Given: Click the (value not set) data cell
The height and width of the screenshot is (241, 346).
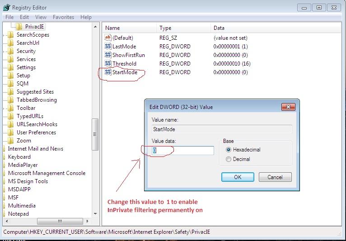Looking at the screenshot, I should (230, 38).
